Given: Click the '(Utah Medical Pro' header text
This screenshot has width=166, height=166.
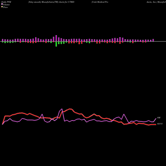Looking at the screenshot, I should point(100,2).
